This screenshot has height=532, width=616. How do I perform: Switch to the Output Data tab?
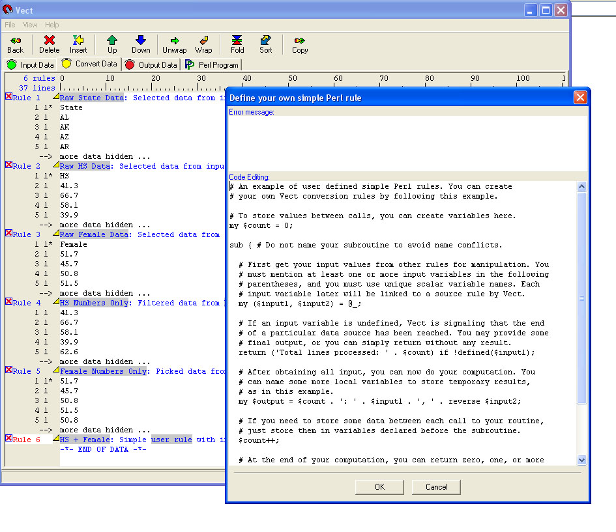[x=152, y=64]
